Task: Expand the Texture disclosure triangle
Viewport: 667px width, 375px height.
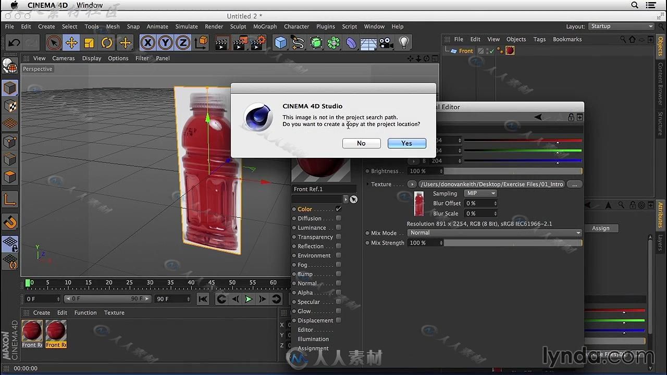Action: pyautogui.click(x=367, y=184)
